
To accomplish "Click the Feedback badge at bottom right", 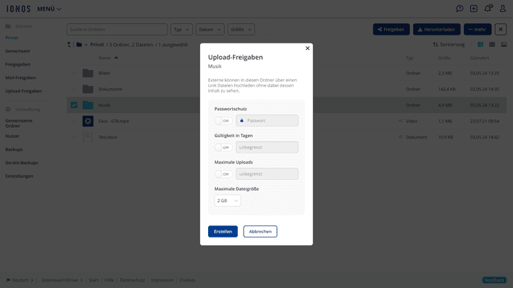I will tap(494, 280).
